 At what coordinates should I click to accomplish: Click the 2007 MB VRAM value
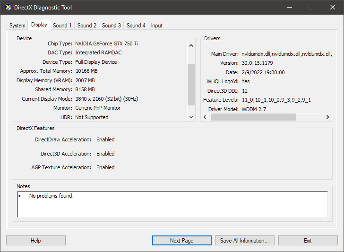pyautogui.click(x=85, y=80)
